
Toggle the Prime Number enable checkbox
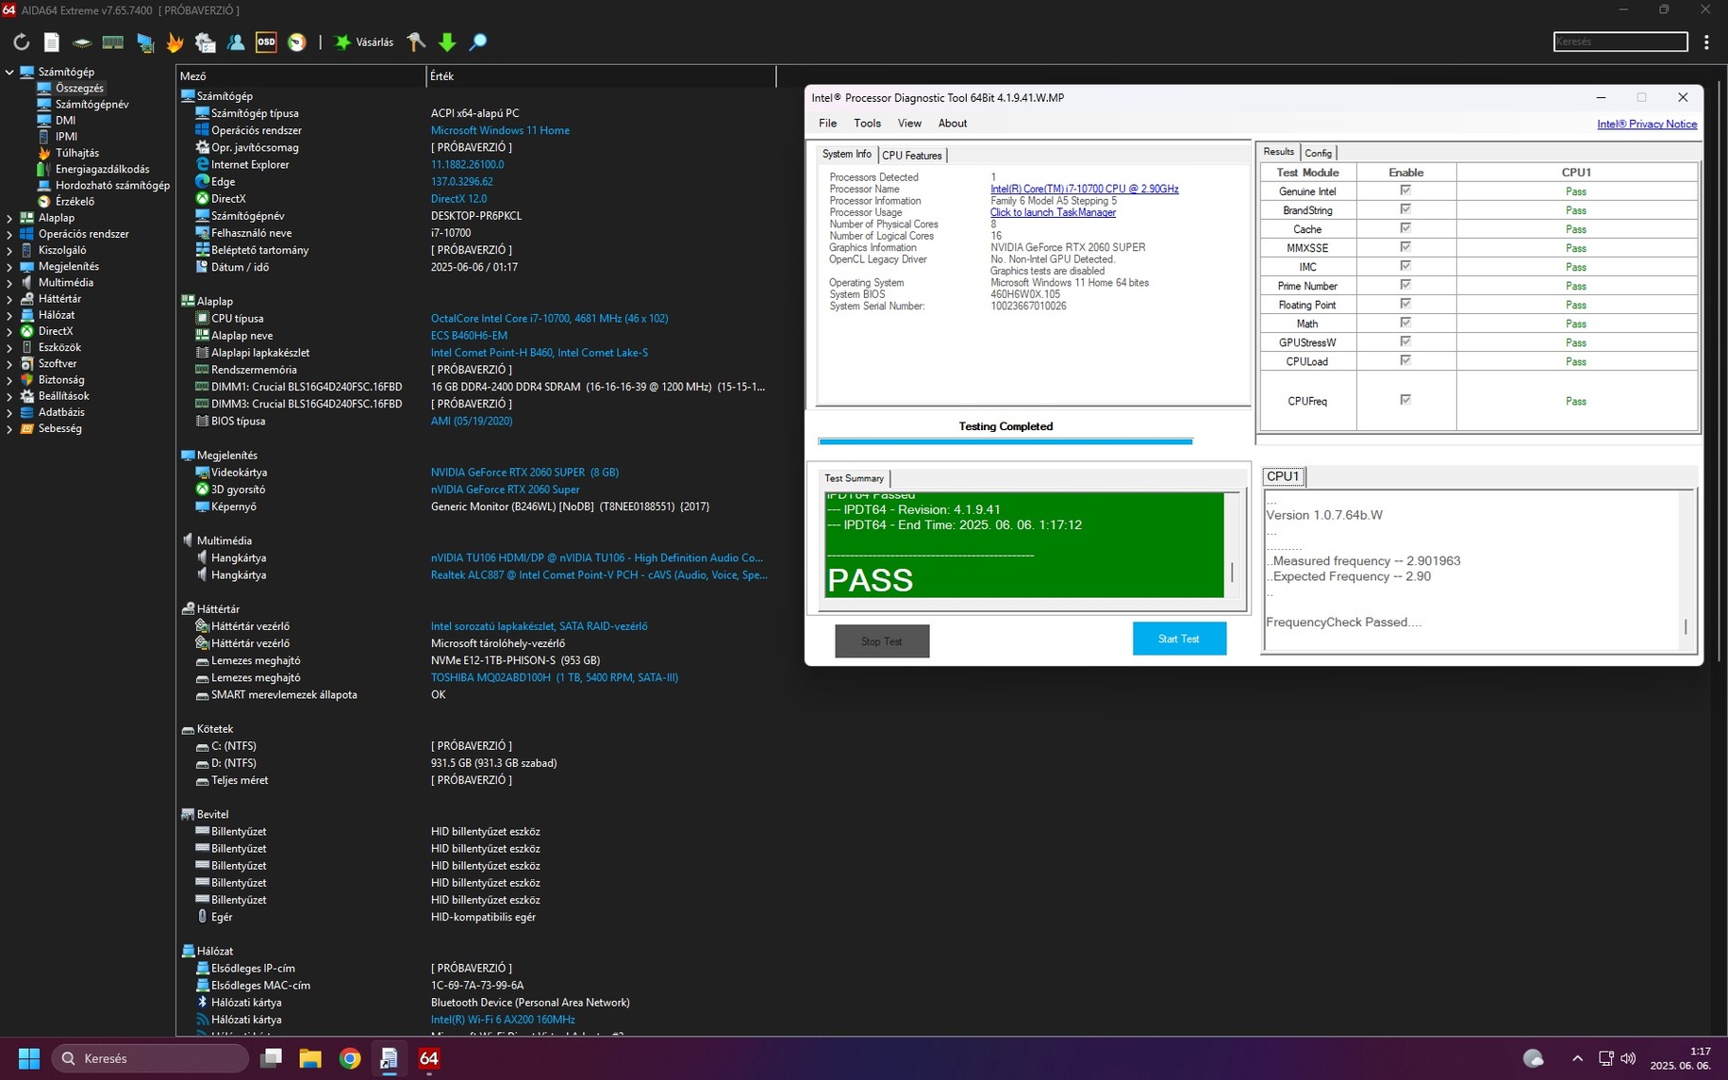coord(1405,285)
